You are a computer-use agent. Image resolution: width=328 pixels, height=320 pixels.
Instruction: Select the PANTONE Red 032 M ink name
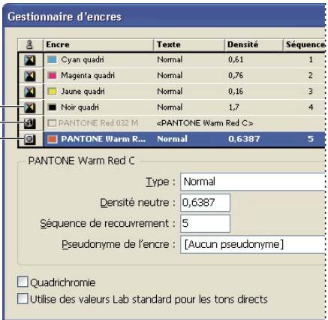pyautogui.click(x=98, y=123)
